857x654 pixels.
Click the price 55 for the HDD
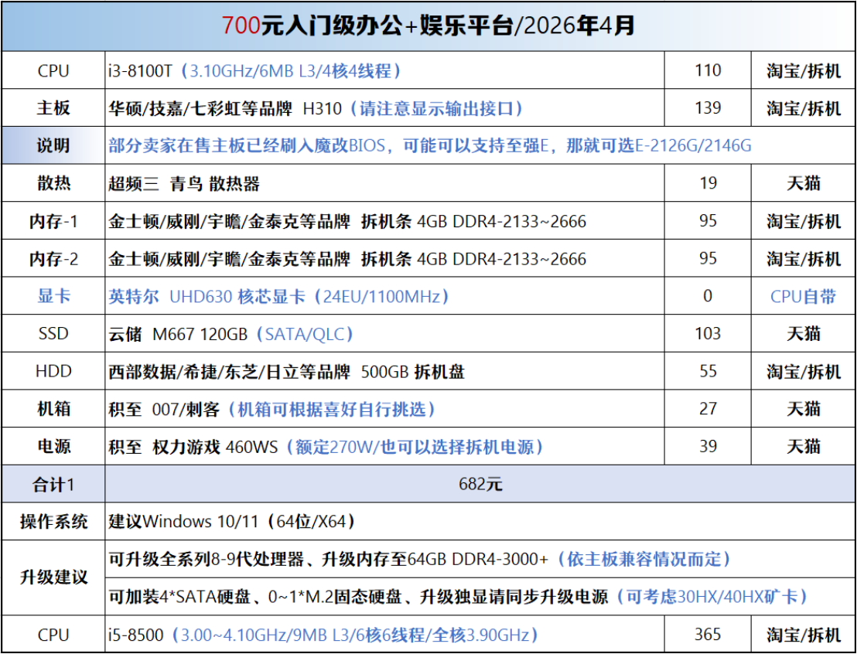point(708,372)
